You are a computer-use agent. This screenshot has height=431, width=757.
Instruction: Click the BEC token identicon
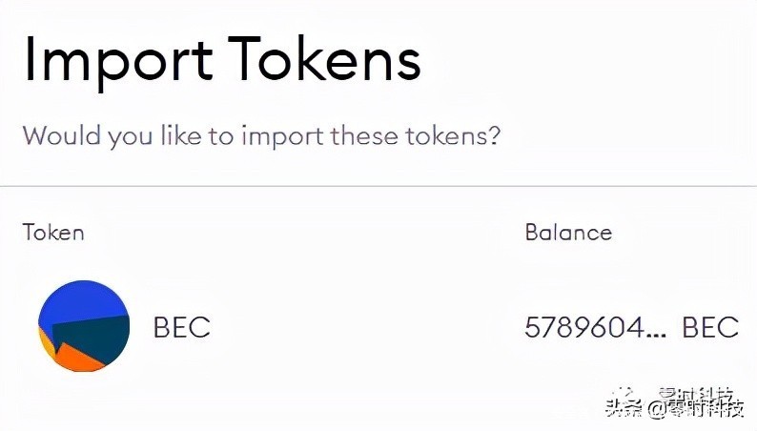tap(84, 326)
